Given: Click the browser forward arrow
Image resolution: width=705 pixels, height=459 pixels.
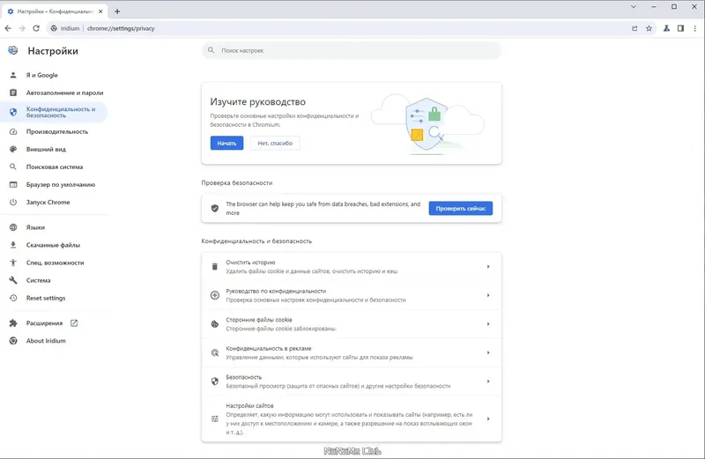Looking at the screenshot, I should 21,28.
